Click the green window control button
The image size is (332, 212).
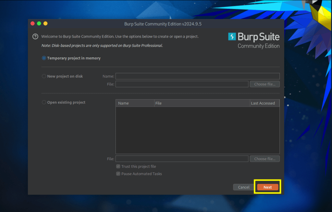coord(39,24)
